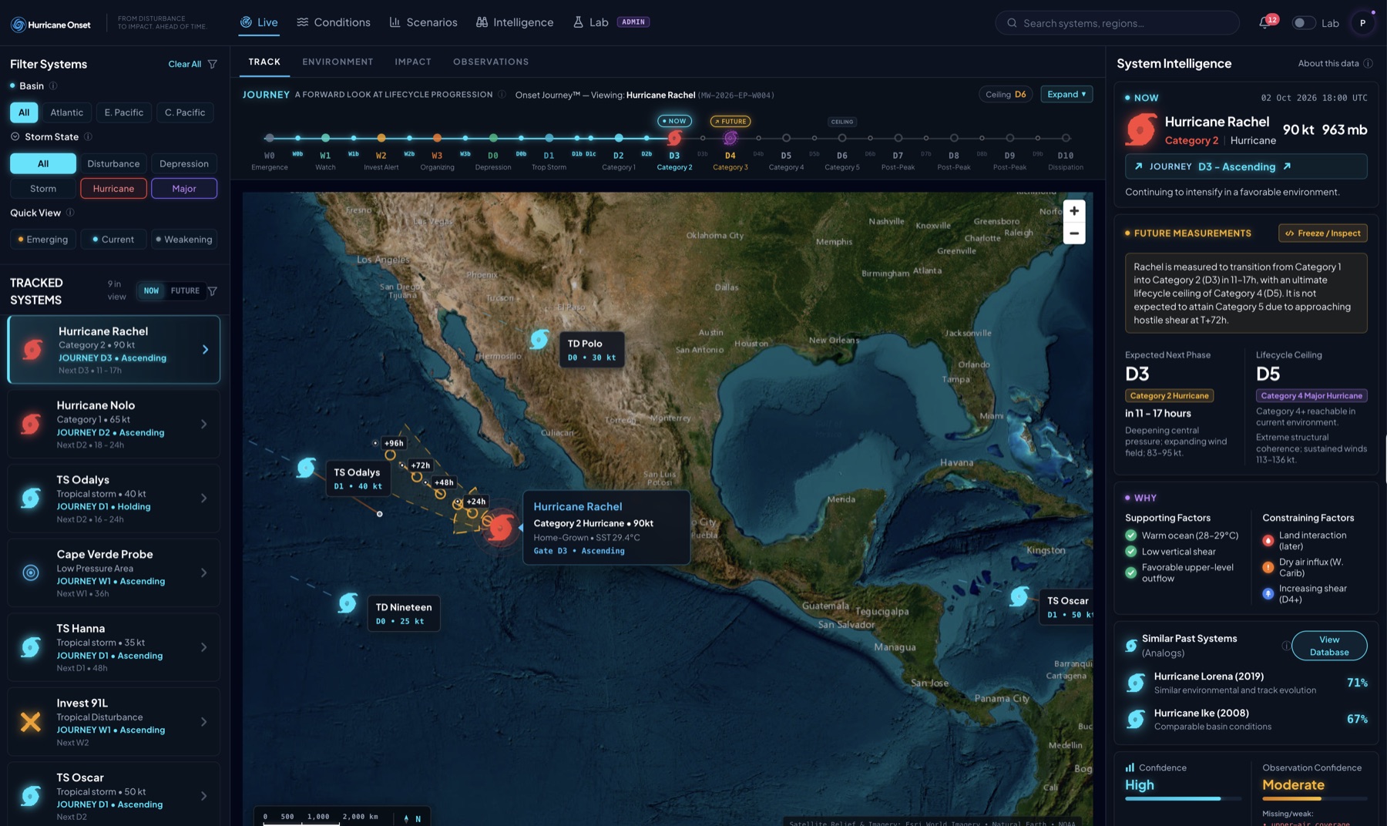Screen dimensions: 1387x826
Task: Open the Journey D3 – Ascending link bar
Action: click(x=1246, y=166)
